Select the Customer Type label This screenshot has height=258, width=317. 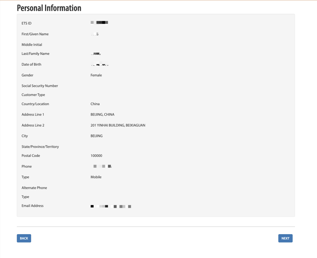pyautogui.click(x=33, y=95)
